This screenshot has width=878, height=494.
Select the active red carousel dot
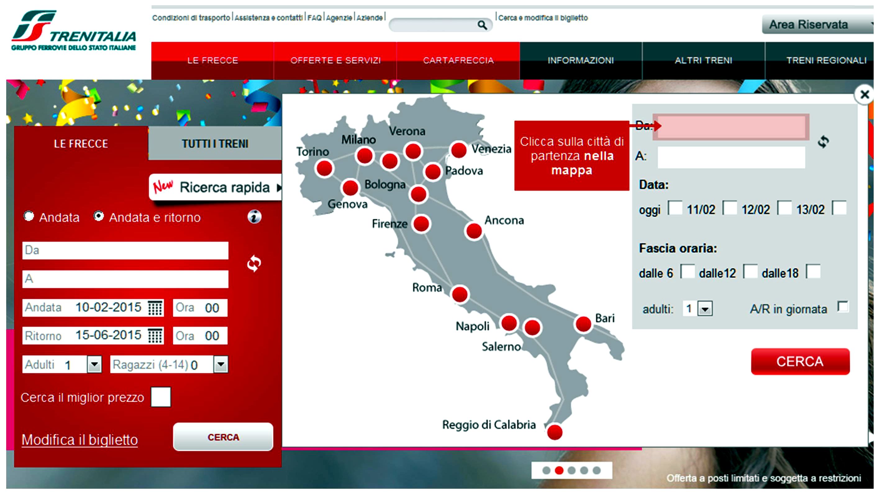pyautogui.click(x=559, y=470)
